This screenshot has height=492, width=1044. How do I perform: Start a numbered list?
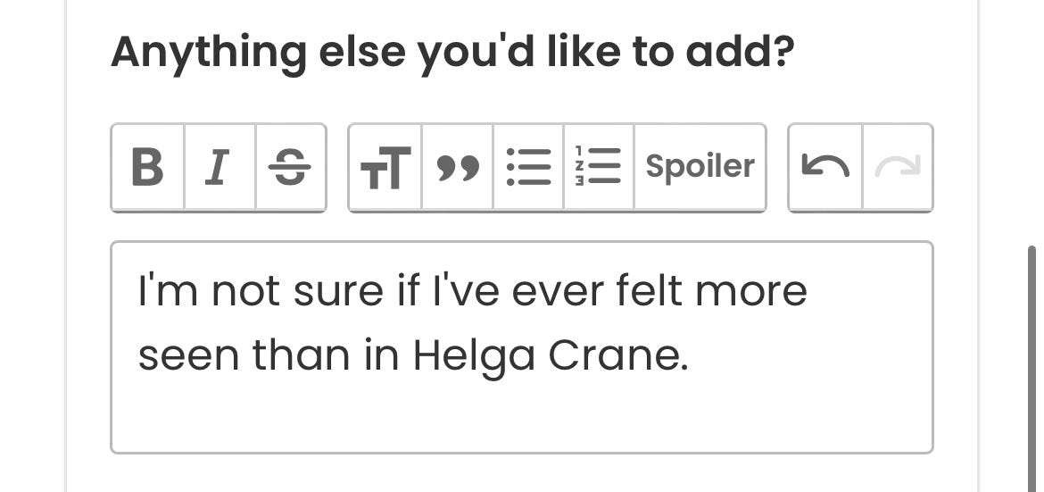[x=600, y=167]
